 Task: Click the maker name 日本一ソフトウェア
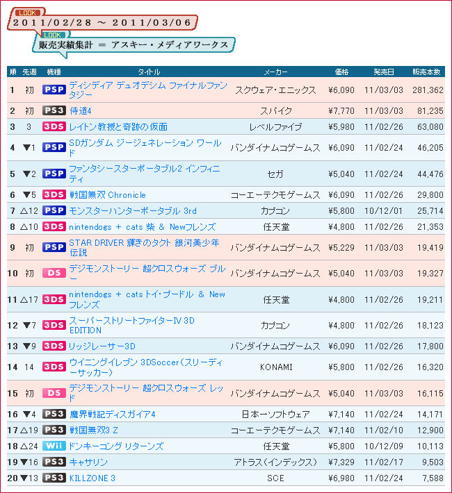[275, 415]
